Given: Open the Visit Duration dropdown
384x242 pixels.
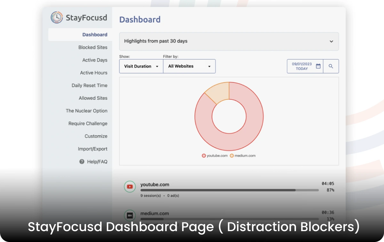Looking at the screenshot, I should pyautogui.click(x=141, y=66).
